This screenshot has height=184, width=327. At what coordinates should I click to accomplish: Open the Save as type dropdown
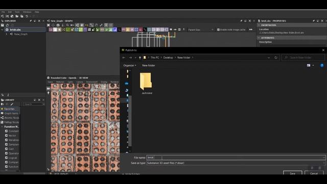pyautogui.click(x=236, y=163)
